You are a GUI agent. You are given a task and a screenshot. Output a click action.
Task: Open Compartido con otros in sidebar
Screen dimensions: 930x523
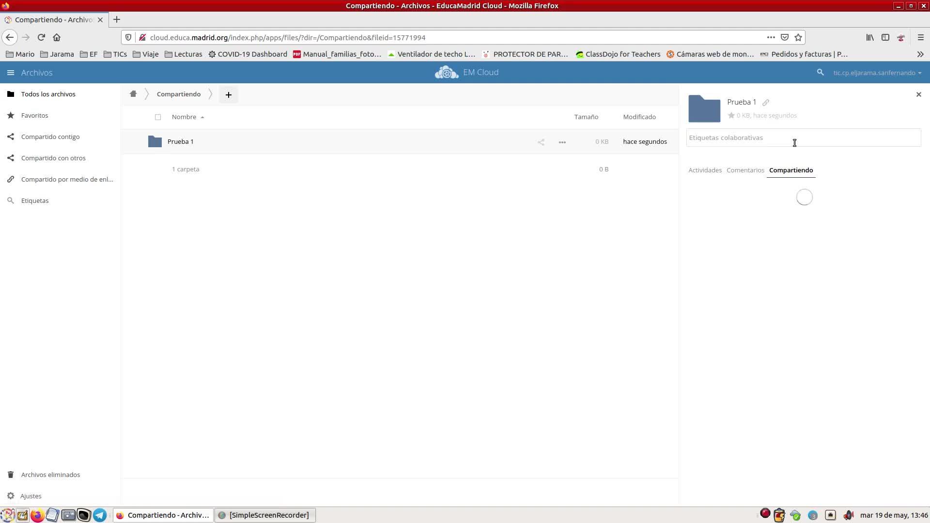point(53,158)
